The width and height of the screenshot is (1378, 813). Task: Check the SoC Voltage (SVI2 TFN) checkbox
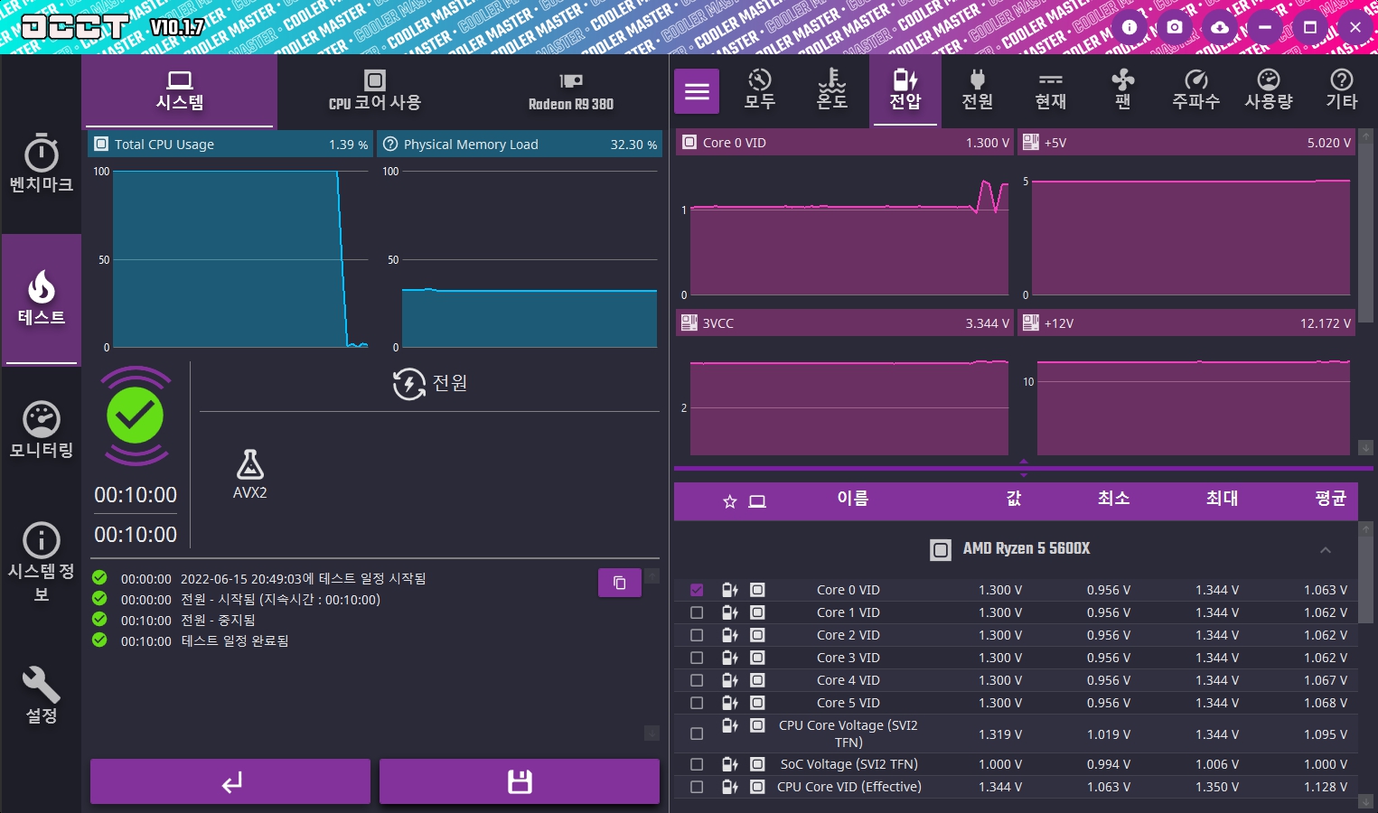click(x=697, y=764)
